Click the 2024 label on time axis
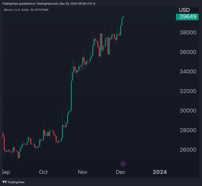 [160, 172]
